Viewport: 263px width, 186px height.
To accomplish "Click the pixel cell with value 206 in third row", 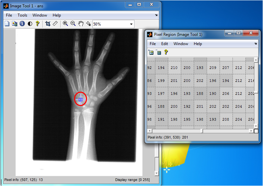I will coord(225,93).
